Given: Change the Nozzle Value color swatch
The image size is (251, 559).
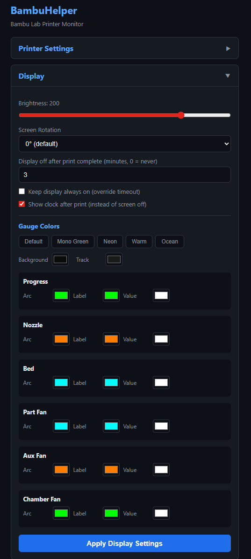Looking at the screenshot, I should (x=161, y=339).
